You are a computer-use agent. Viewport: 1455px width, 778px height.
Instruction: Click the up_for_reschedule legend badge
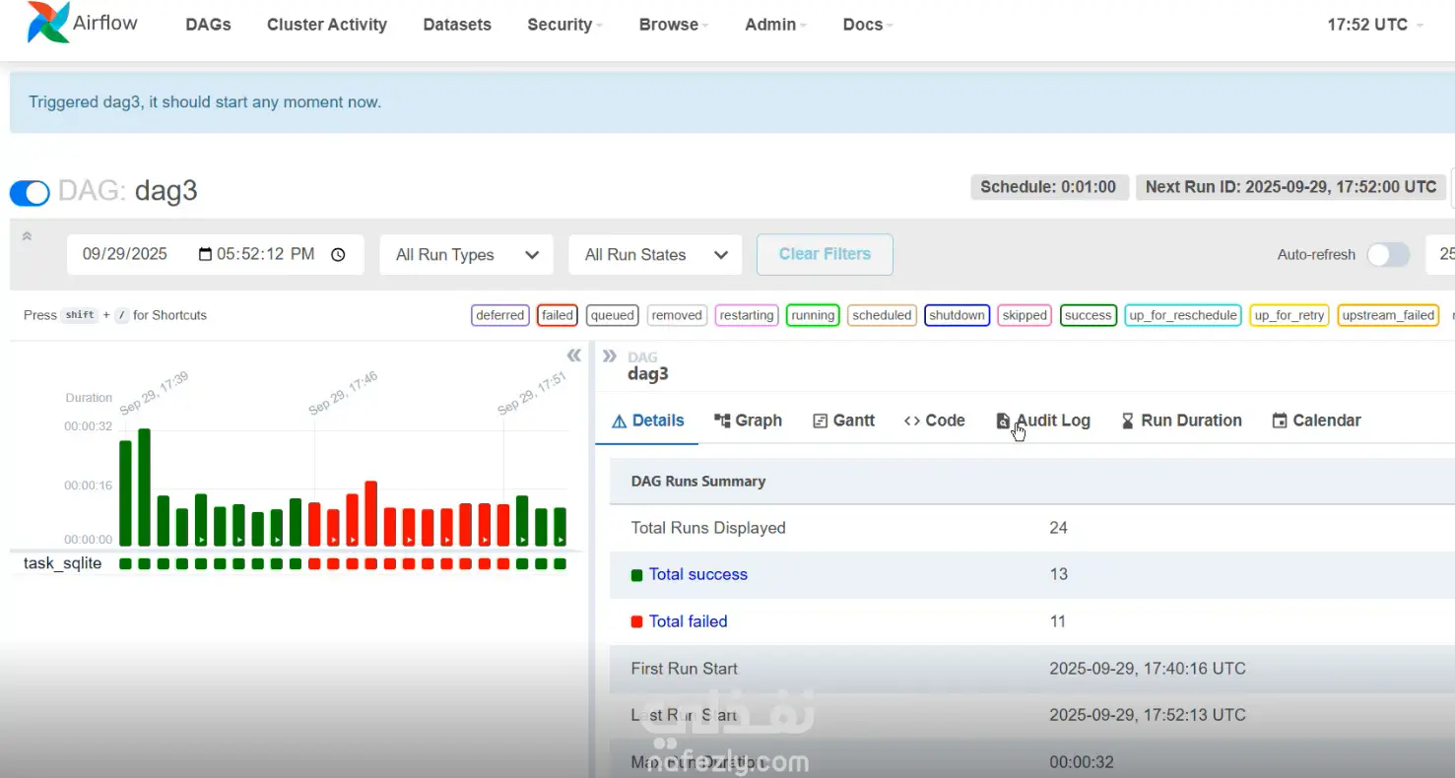click(x=1183, y=315)
